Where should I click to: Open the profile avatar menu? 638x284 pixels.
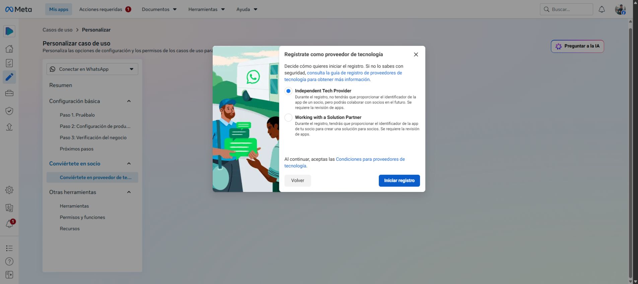point(620,9)
